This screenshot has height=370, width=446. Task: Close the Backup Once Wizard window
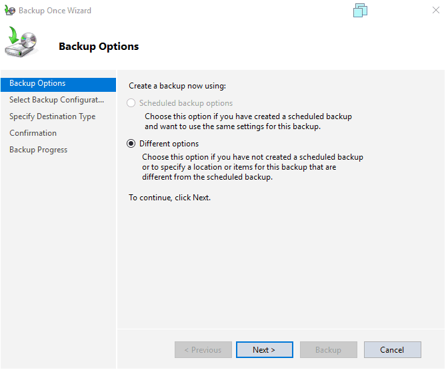tap(436, 11)
